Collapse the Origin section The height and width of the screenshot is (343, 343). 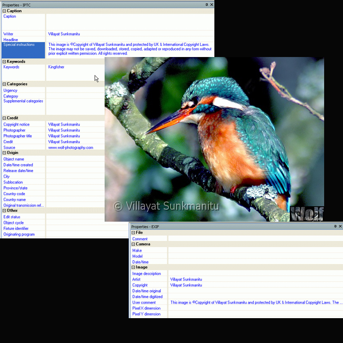4,153
